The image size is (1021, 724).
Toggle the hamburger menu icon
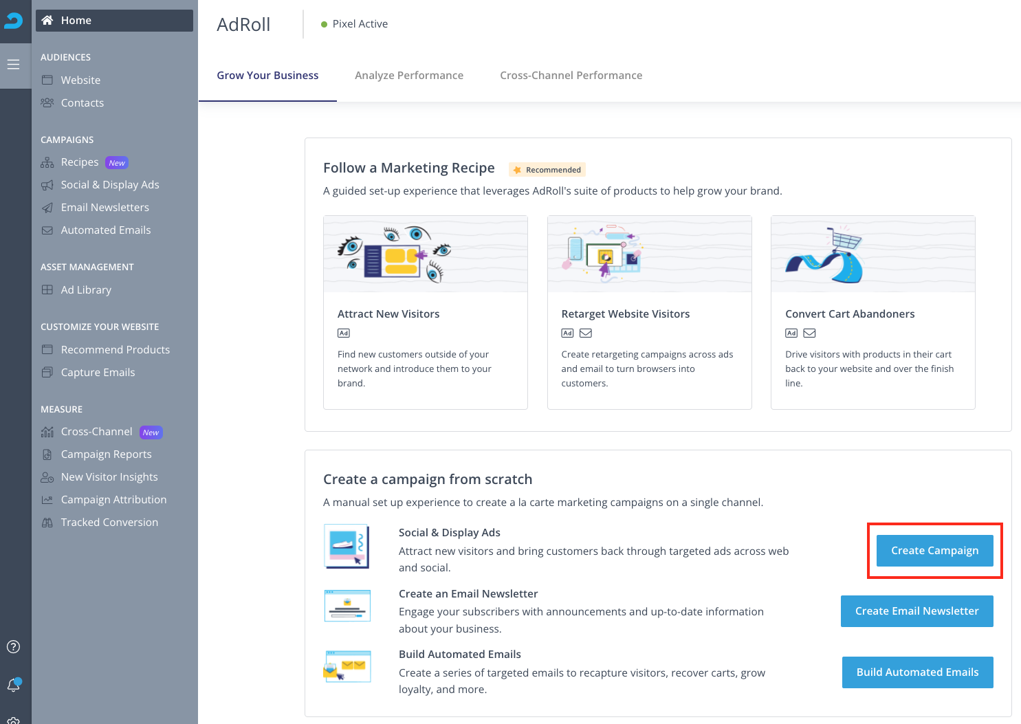coord(13,65)
